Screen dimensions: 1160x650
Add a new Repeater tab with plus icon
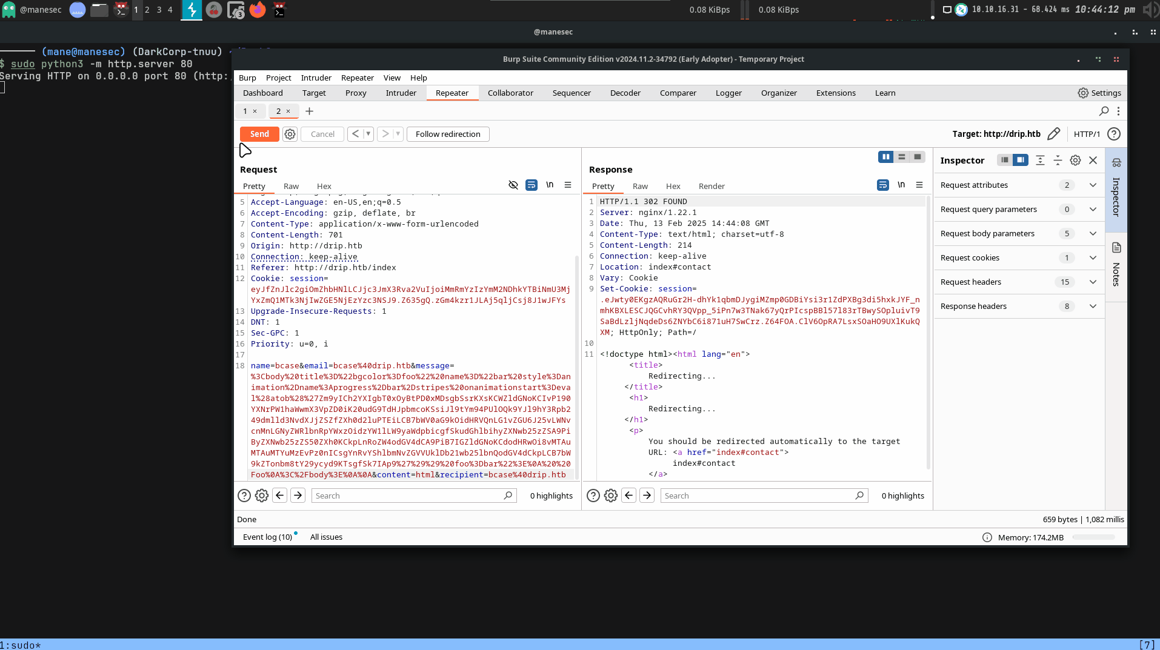[309, 111]
